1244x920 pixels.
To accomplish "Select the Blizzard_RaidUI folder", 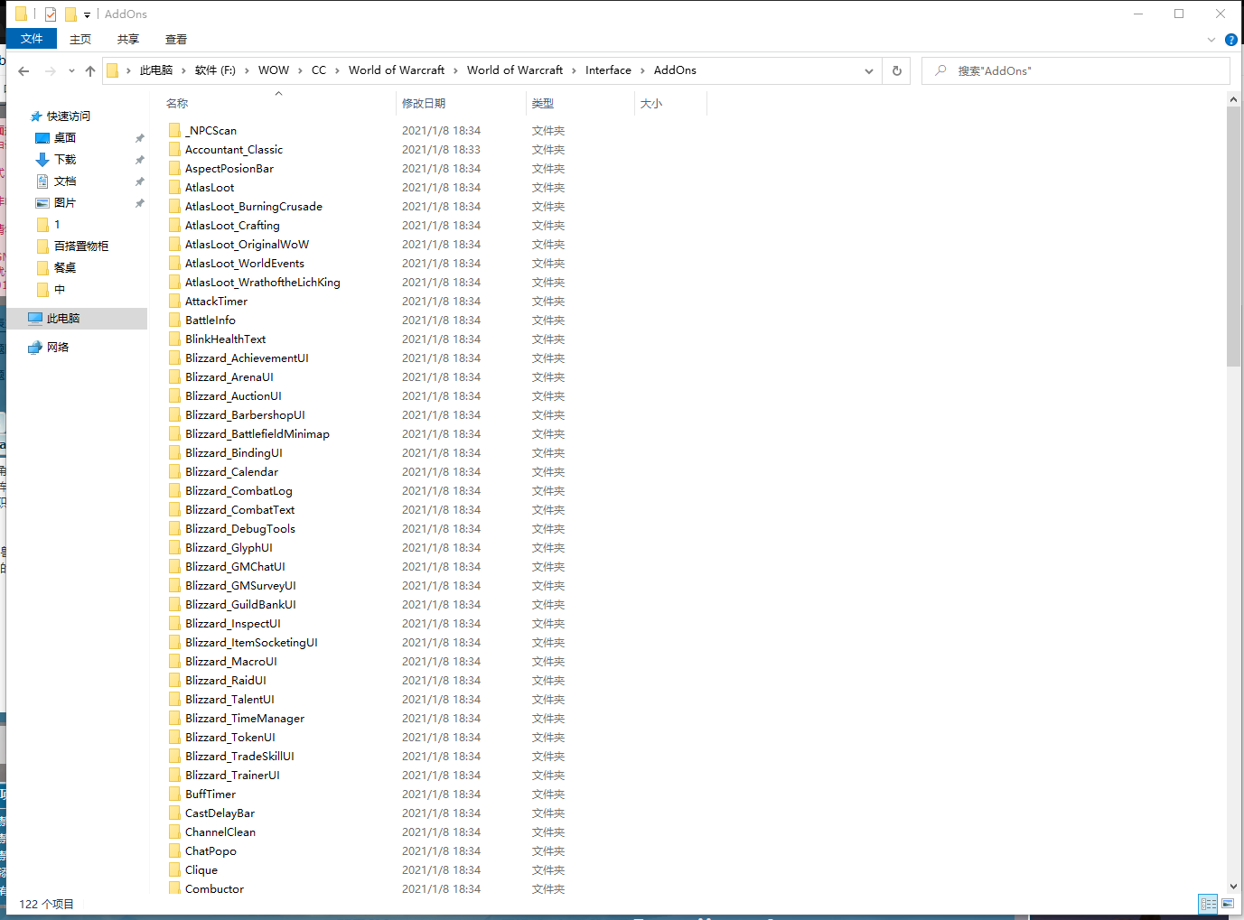I will click(x=226, y=681).
